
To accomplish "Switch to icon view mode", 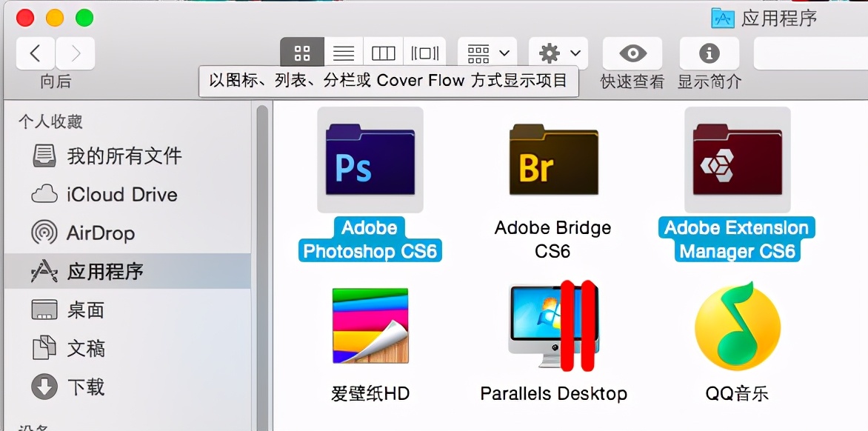I will click(x=301, y=52).
